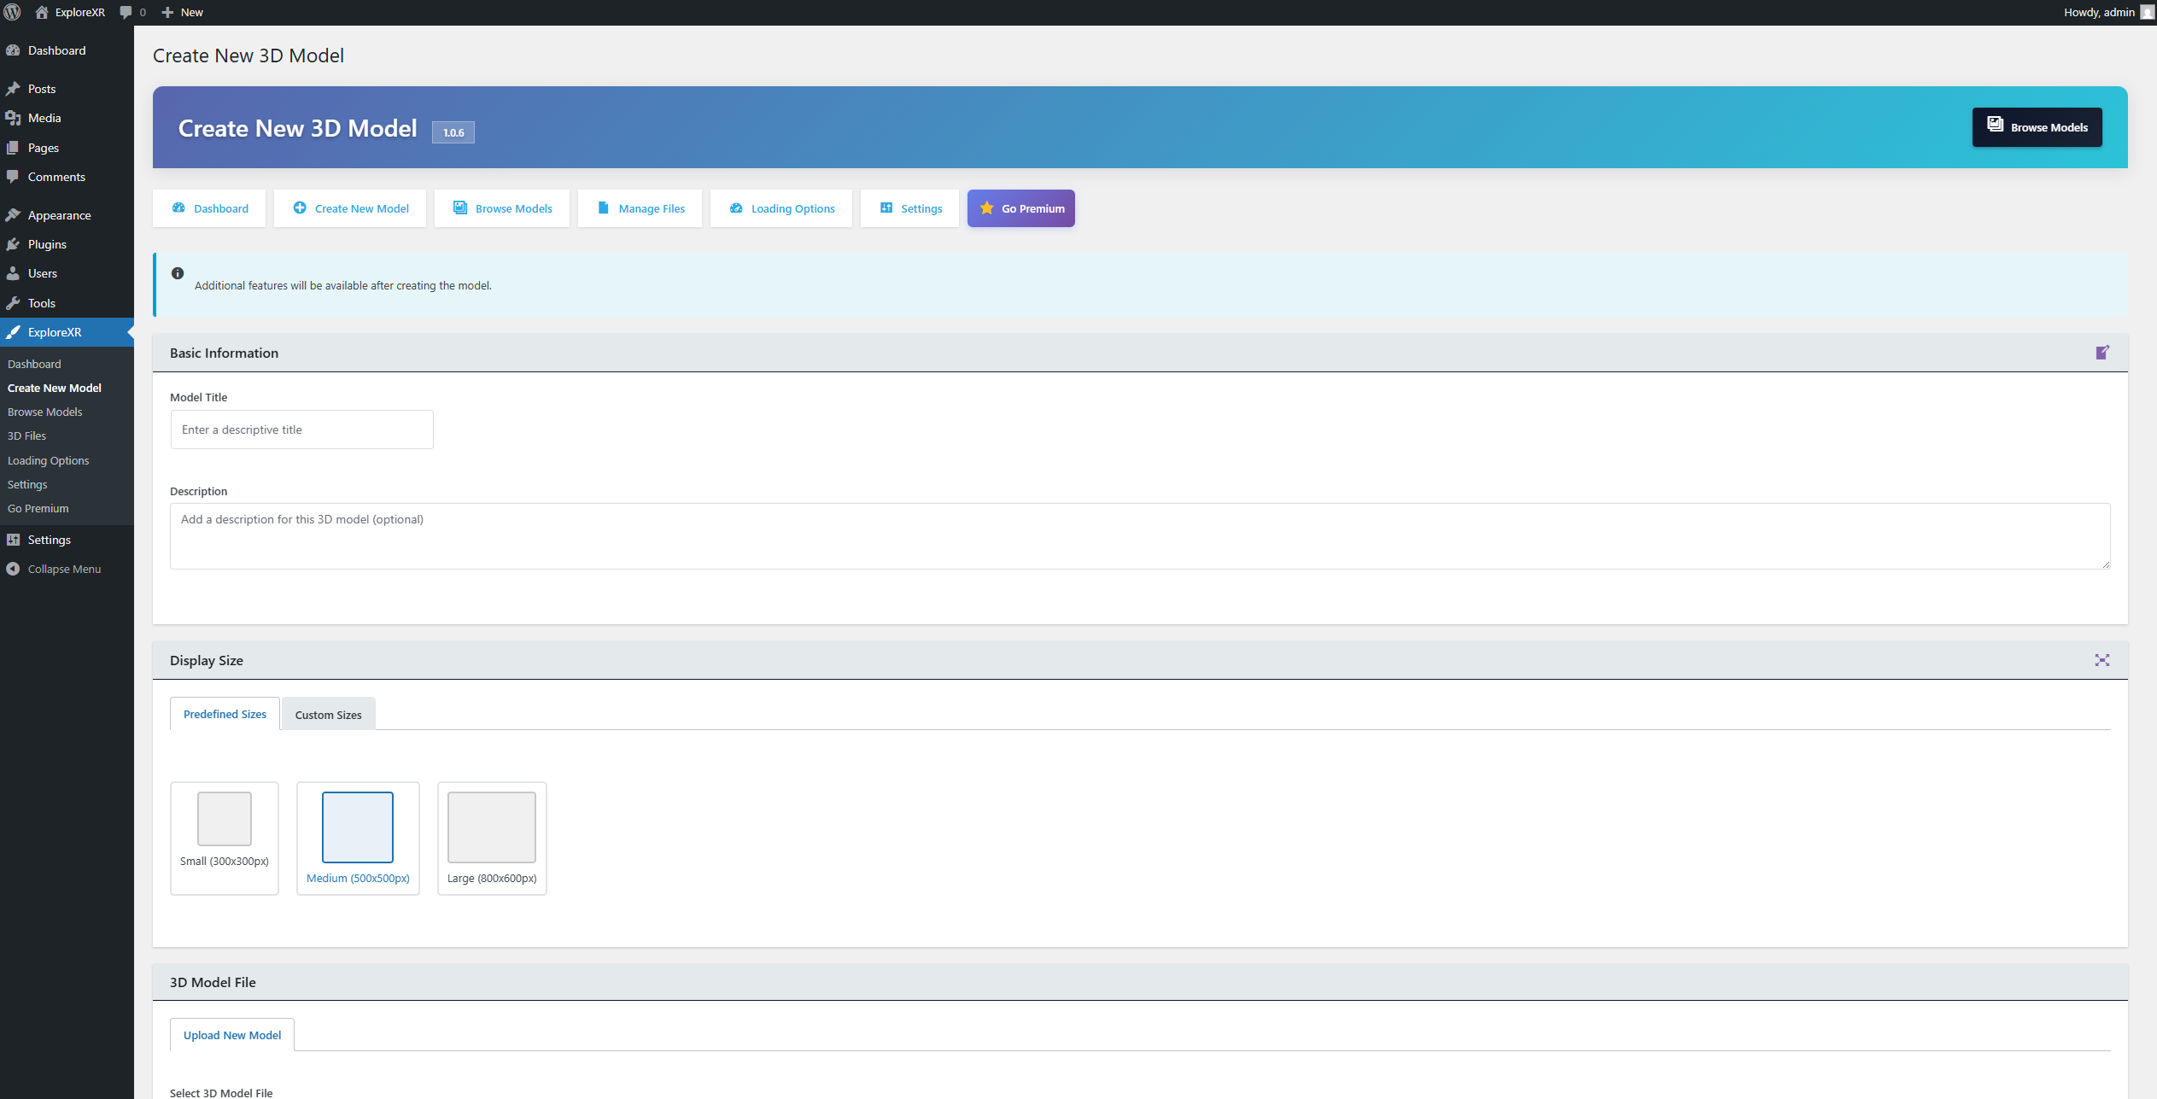Open 3D Files in ExploreXR submenu
The image size is (2157, 1099).
(x=26, y=436)
